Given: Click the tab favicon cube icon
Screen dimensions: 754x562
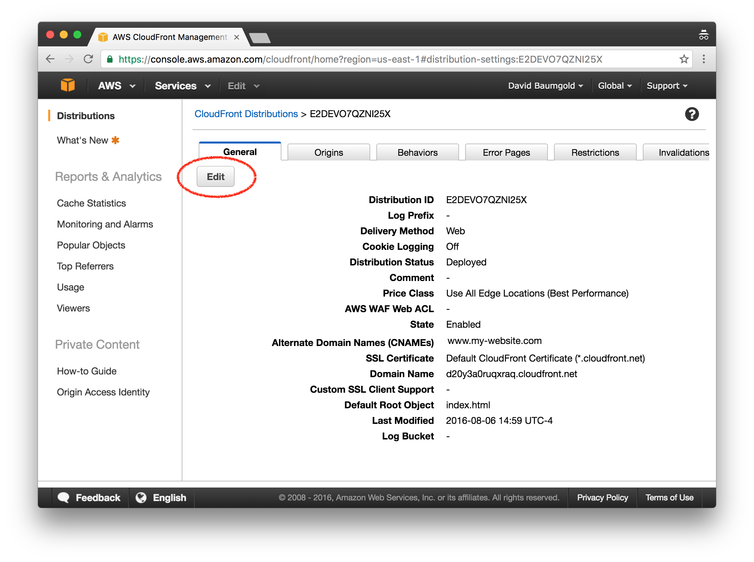Looking at the screenshot, I should 103,37.
